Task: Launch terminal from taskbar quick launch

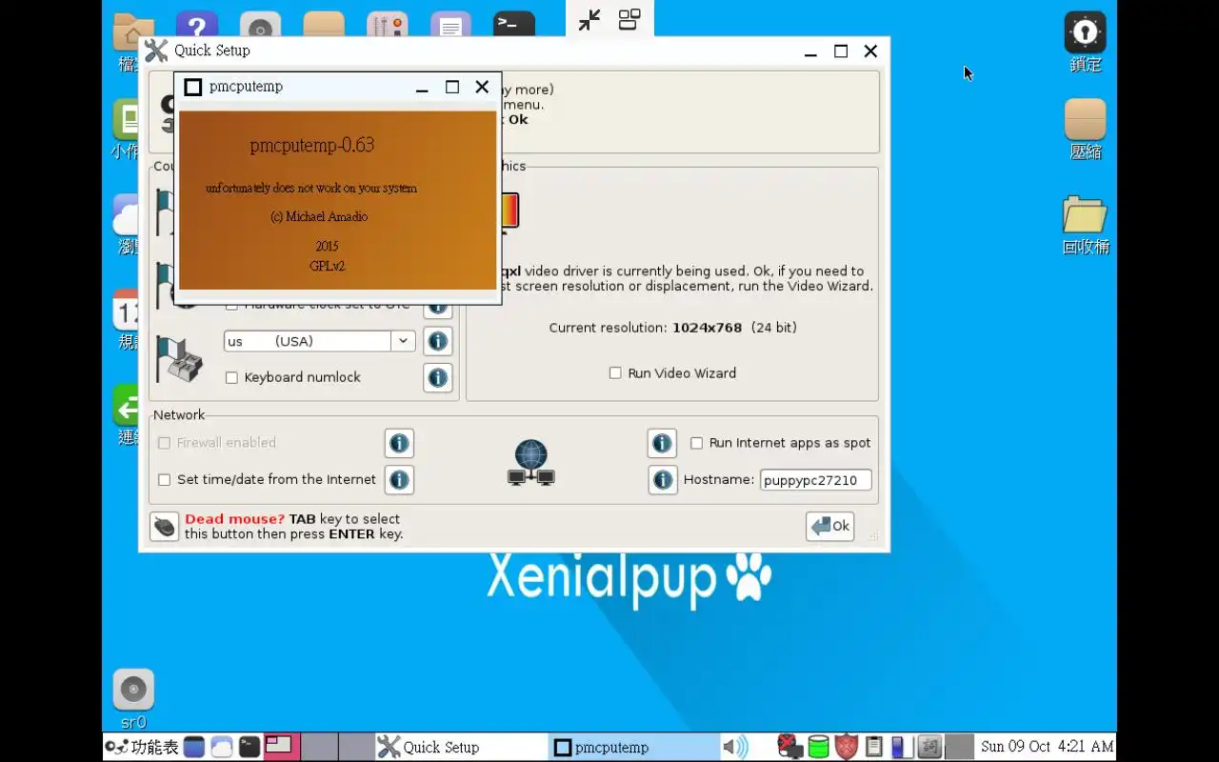Action: [250, 747]
